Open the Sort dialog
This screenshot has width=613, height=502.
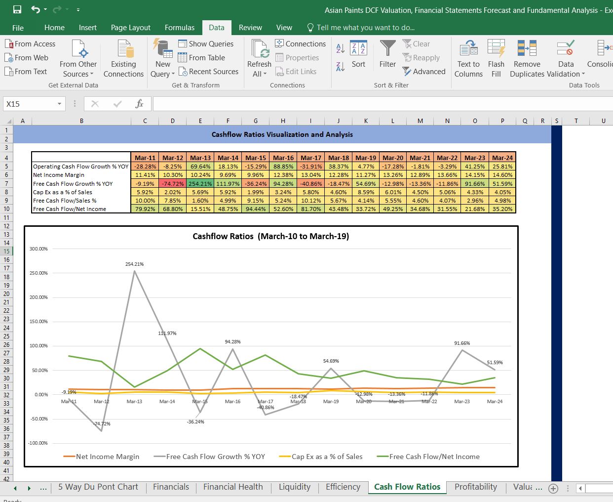point(358,54)
